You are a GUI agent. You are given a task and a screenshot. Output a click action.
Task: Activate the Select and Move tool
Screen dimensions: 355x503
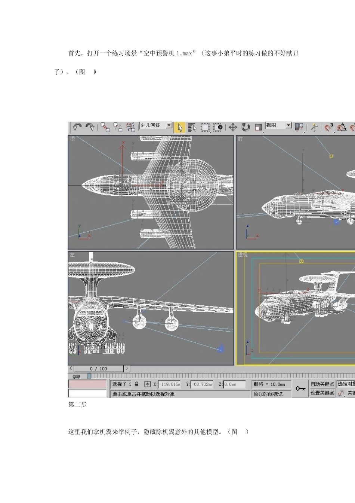233,127
